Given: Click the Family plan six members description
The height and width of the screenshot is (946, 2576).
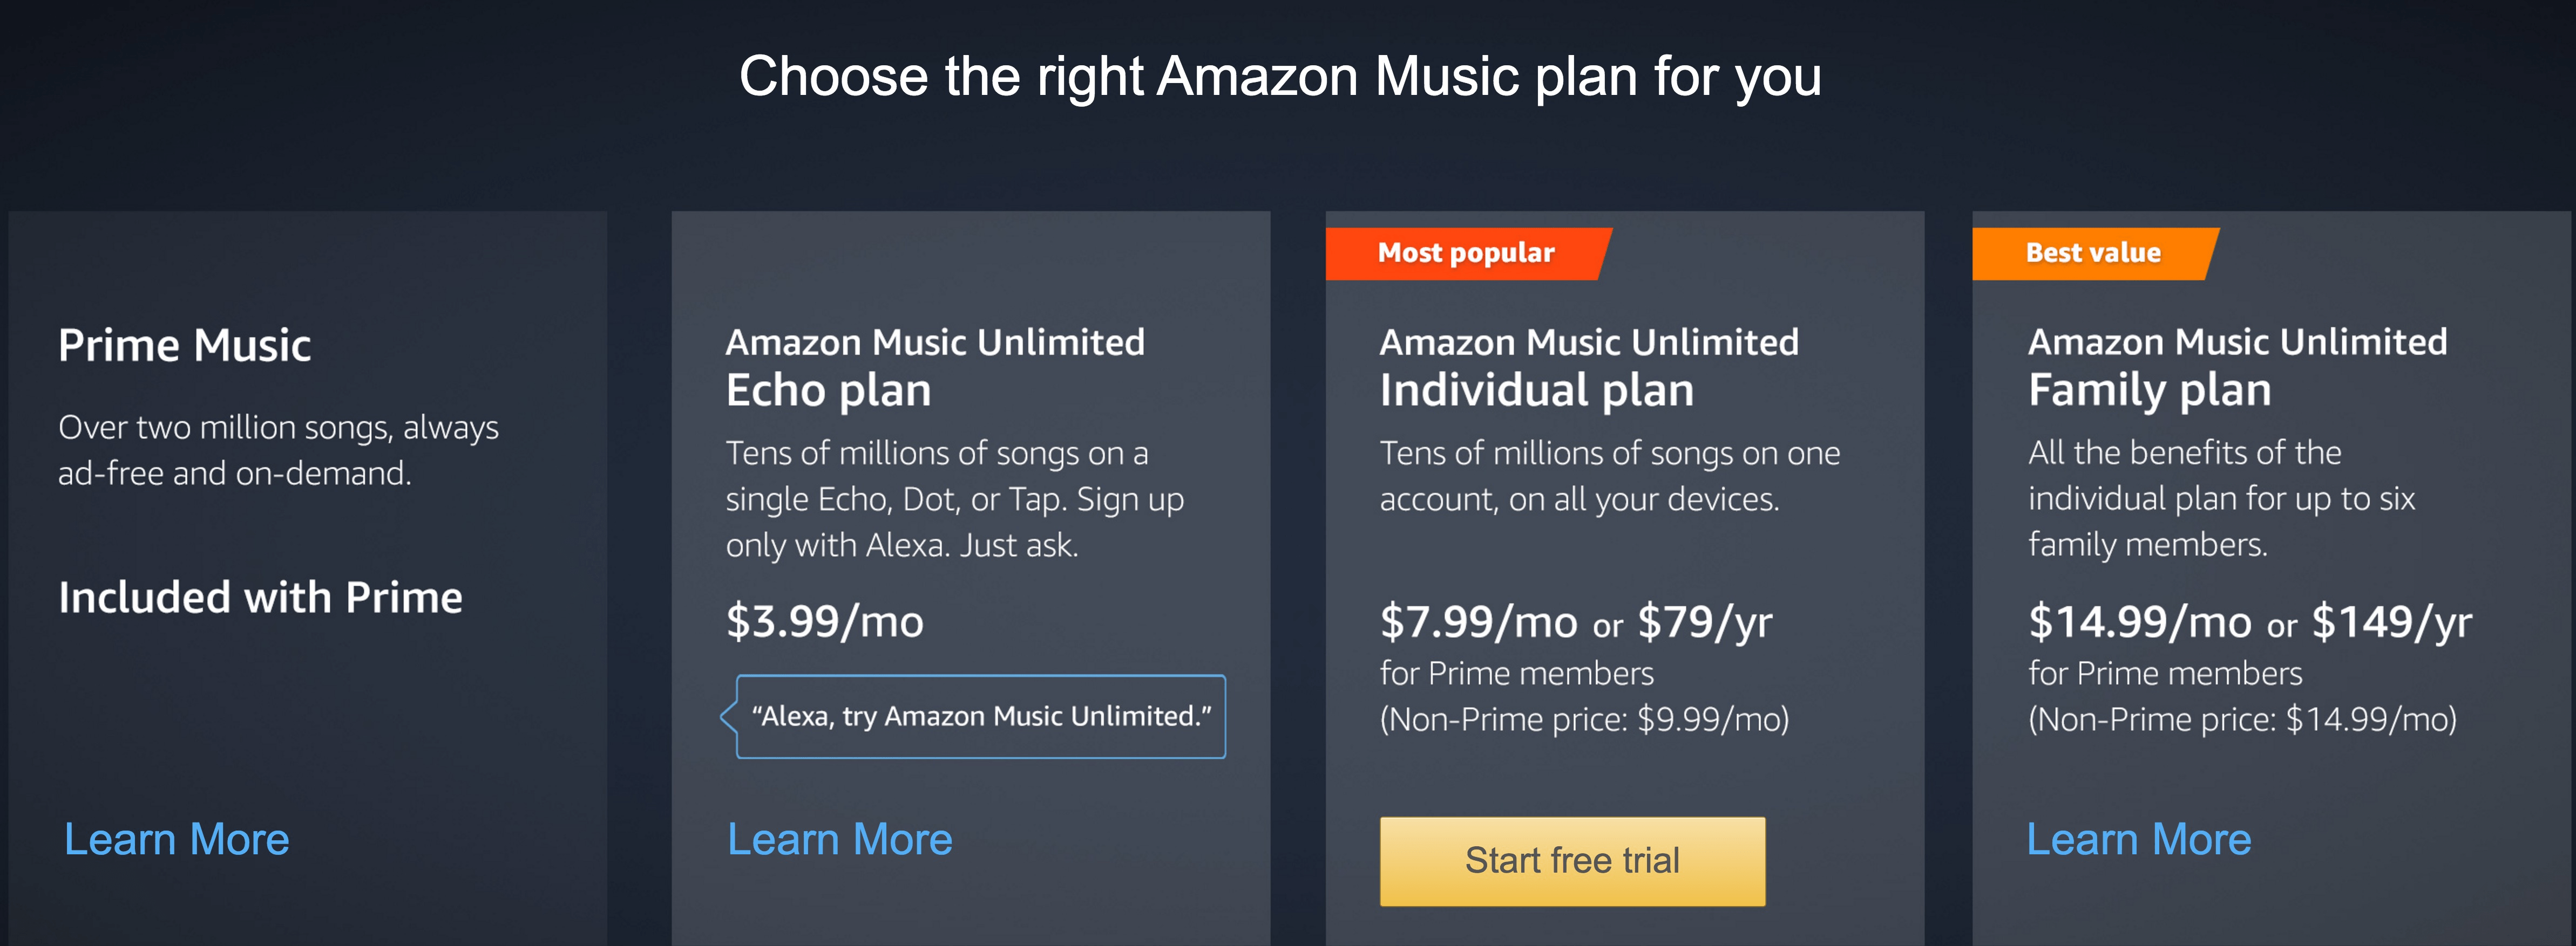Looking at the screenshot, I should tap(2222, 498).
